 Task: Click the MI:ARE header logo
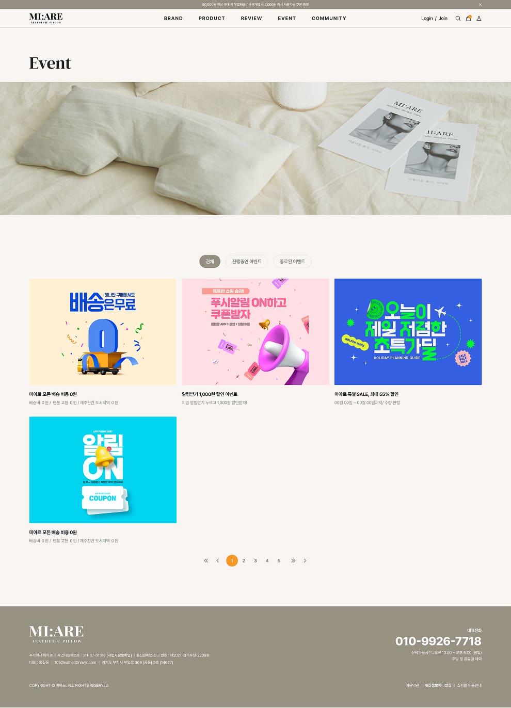tap(46, 18)
